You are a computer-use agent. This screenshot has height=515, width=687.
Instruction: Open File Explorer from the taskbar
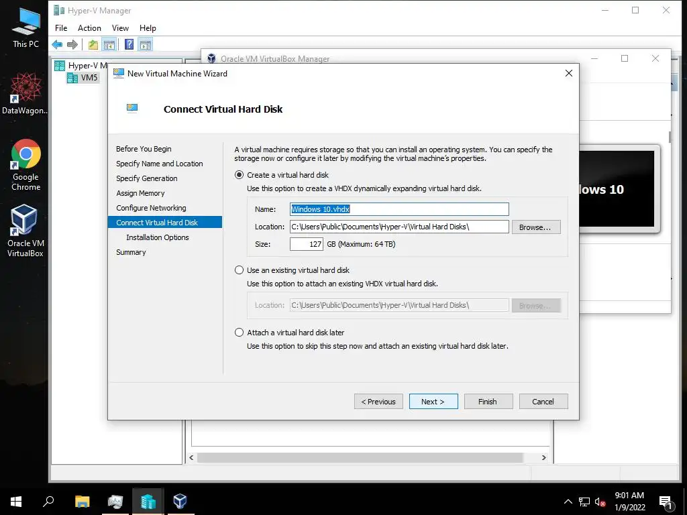point(83,502)
